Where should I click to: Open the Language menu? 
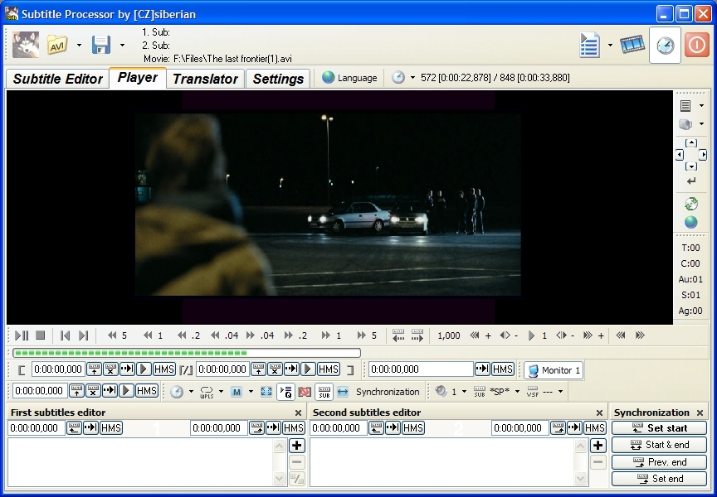coord(350,78)
